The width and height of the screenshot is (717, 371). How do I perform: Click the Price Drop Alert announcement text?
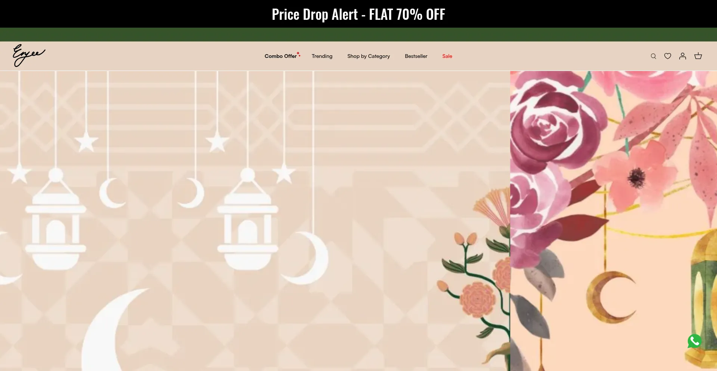click(358, 14)
